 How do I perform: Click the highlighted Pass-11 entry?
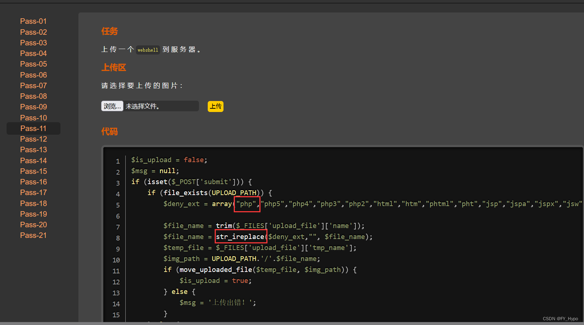pyautogui.click(x=33, y=128)
